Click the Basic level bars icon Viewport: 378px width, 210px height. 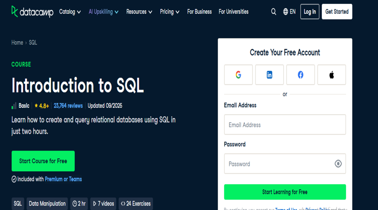point(14,106)
